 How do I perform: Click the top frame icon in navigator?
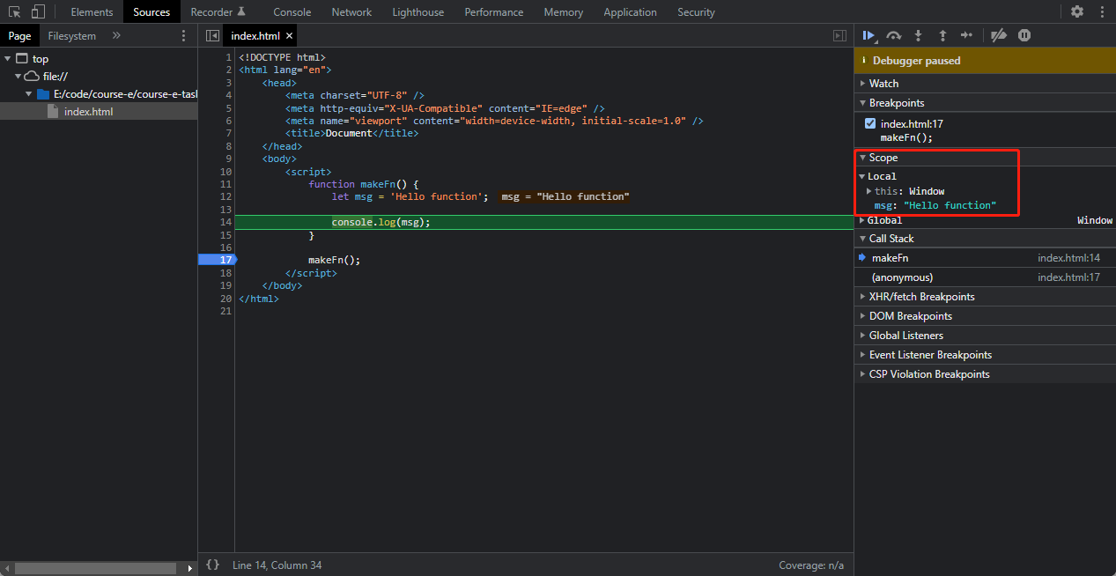tap(22, 59)
